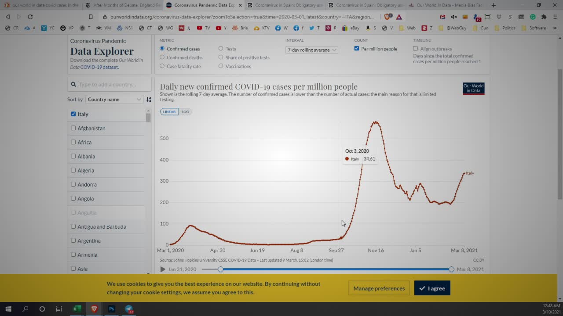Switch to Media Bias Fact tab

(x=446, y=5)
